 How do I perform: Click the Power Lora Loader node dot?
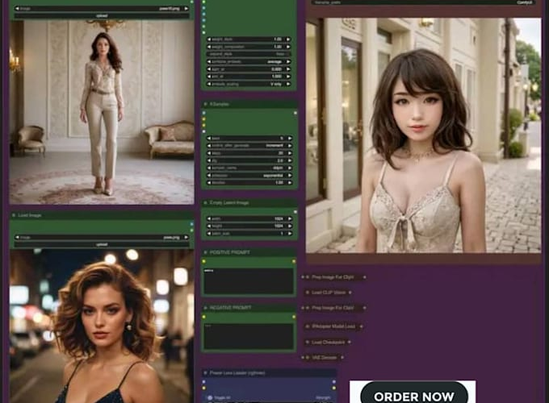click(205, 373)
